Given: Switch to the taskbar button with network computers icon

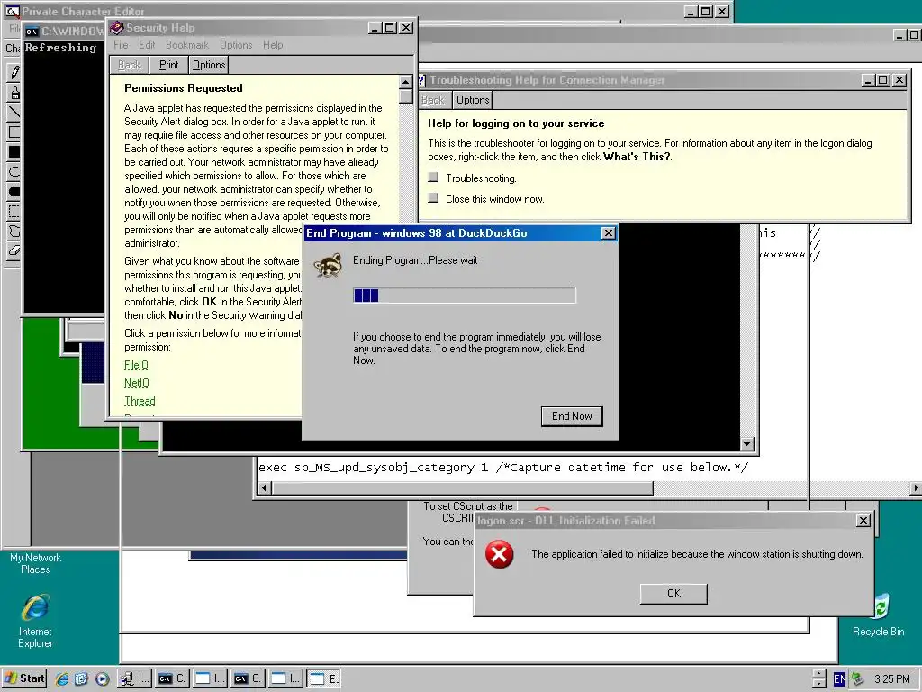Looking at the screenshot, I should (x=135, y=678).
